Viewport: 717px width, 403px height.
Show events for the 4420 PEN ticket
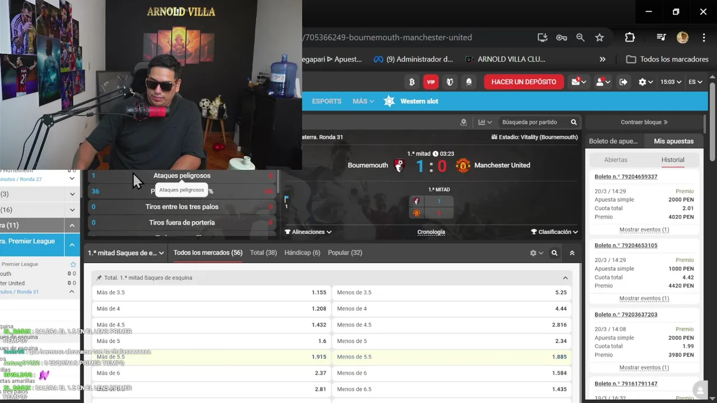click(644, 298)
